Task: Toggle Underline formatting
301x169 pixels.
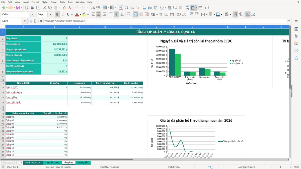Action: pyautogui.click(x=68, y=15)
